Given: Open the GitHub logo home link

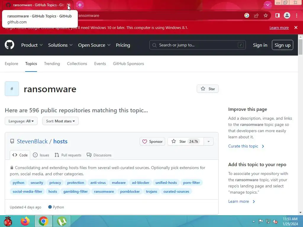Looking at the screenshot, I should 9,45.
